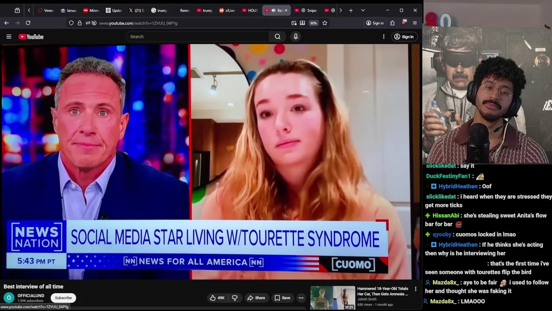
Task: Expand the list all tabs dropdown
Action: point(363,10)
